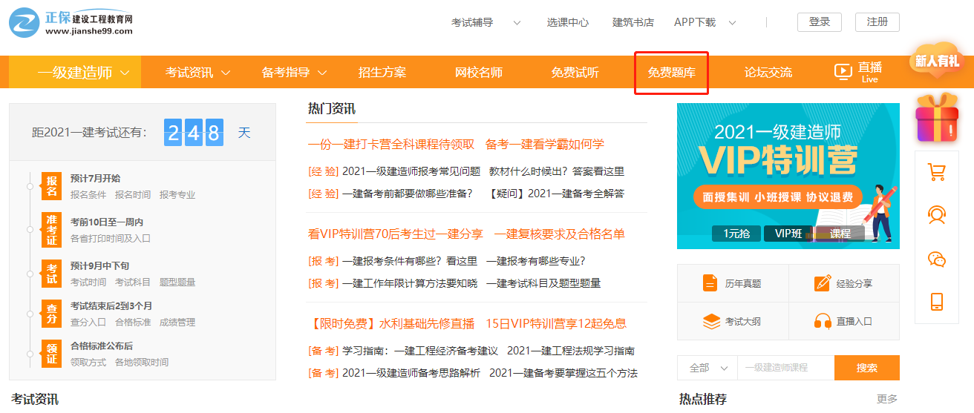Click the mobile phone icon in sidebar
The image size is (974, 413).
936,302
